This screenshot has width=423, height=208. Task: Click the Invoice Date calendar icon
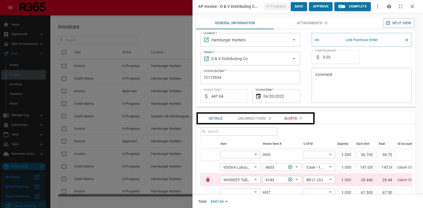coord(258,96)
